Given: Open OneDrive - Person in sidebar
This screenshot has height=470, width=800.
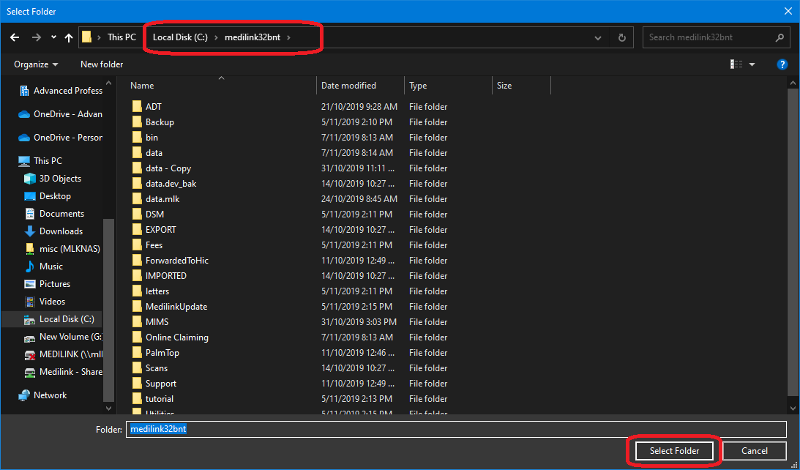Looking at the screenshot, I should pos(60,138).
